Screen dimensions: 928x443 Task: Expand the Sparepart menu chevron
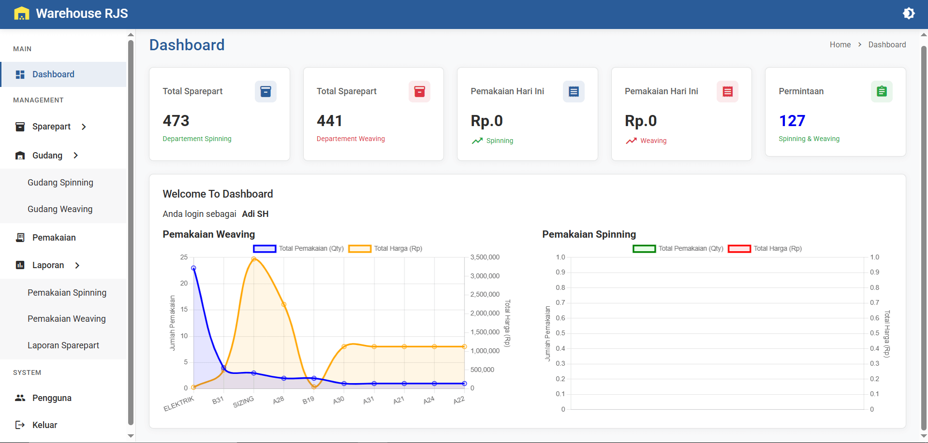(84, 127)
